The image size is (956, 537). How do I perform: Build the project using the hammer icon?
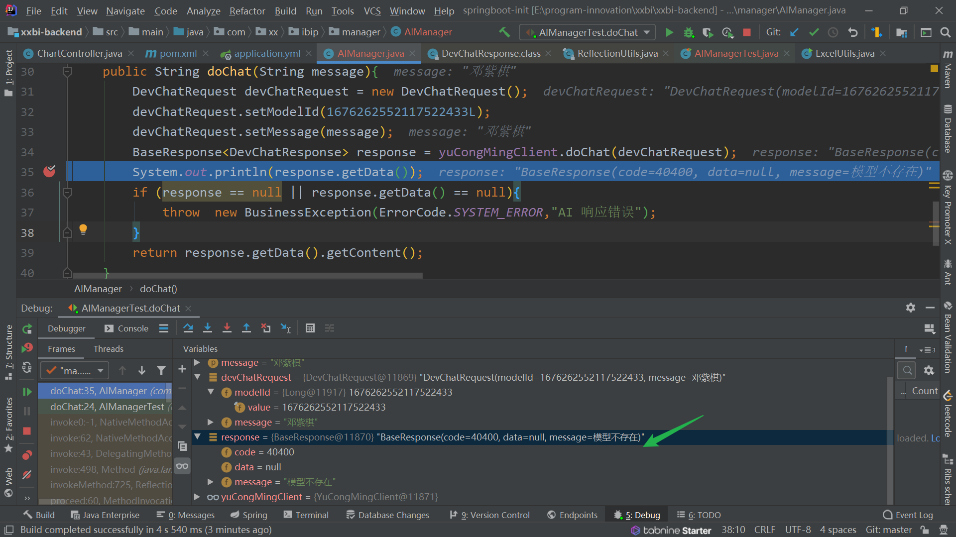click(504, 32)
